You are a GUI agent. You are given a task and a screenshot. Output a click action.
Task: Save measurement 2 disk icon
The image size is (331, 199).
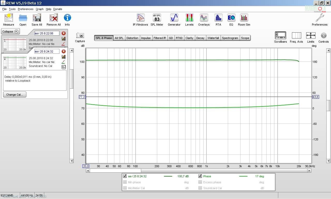click(64, 57)
